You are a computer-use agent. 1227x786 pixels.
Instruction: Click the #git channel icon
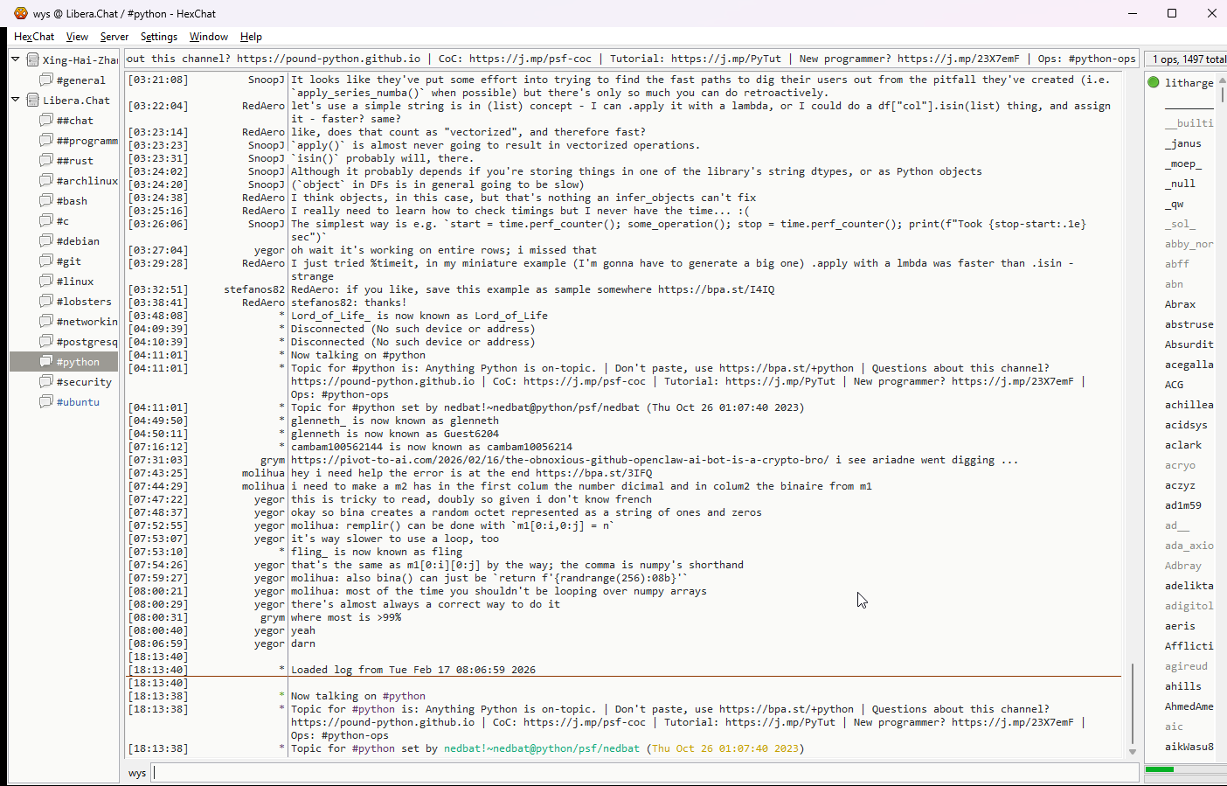46,261
